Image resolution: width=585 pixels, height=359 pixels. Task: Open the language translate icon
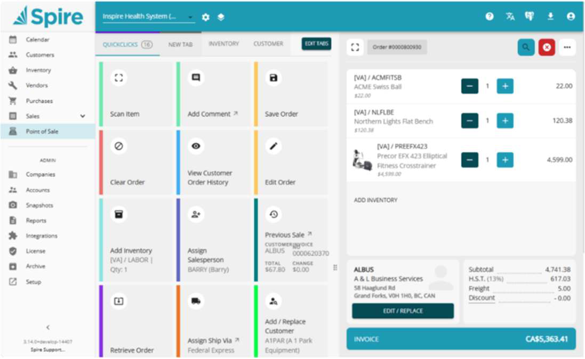pos(510,17)
